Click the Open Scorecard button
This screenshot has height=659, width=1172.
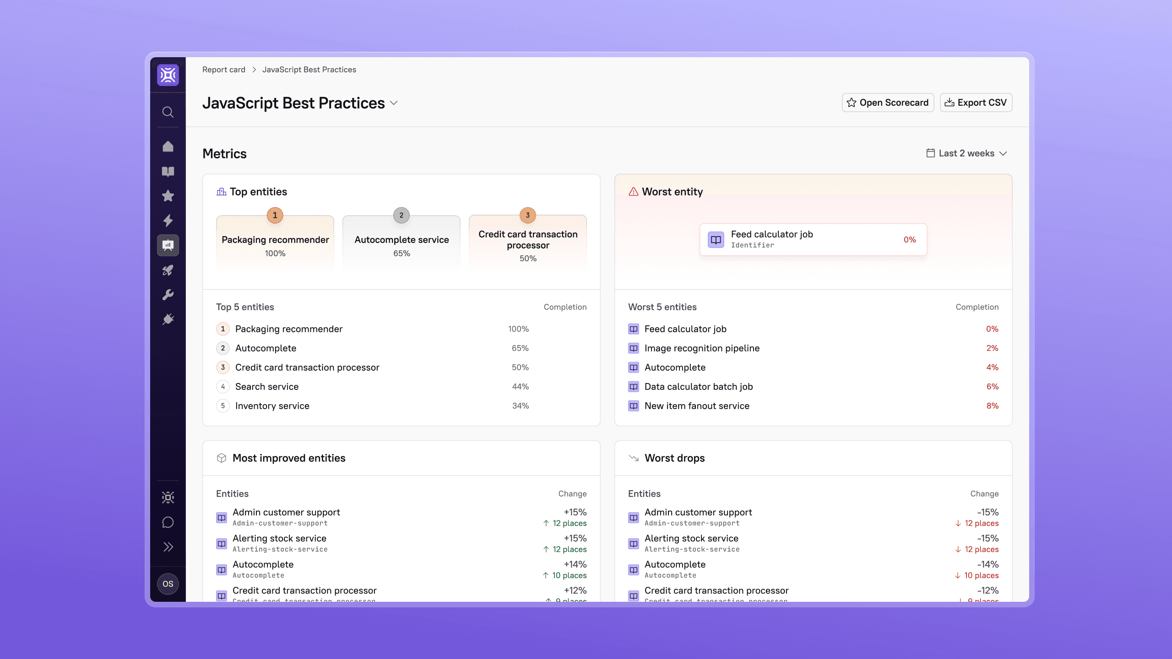888,103
